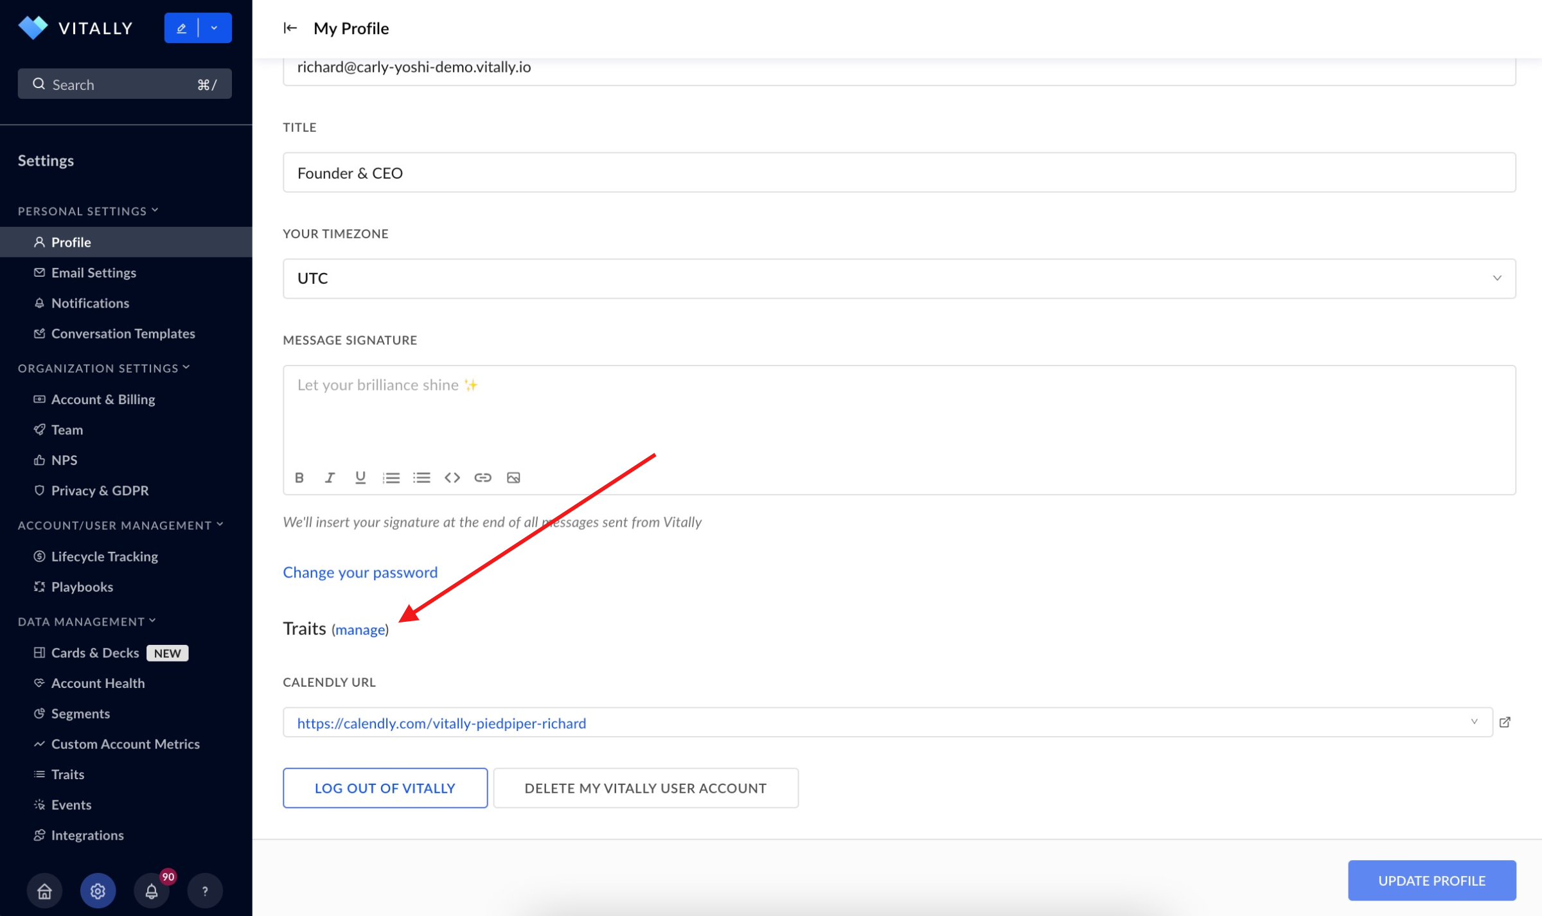Toggle bold formatting in signature editor

(x=299, y=477)
